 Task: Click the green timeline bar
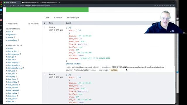(x=47, y=10)
